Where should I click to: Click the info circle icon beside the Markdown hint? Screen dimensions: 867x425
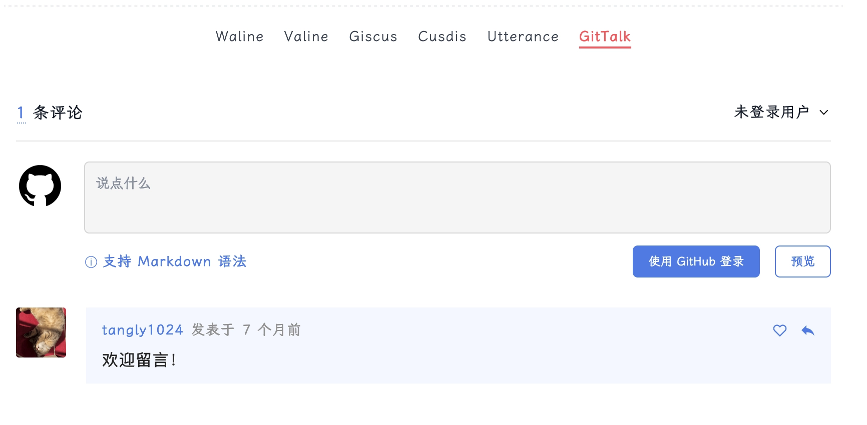coord(91,262)
